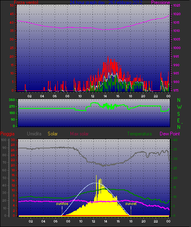191x227 pixels.
Task: Click the E compass label on wind direction
Action: click(x=179, y=121)
